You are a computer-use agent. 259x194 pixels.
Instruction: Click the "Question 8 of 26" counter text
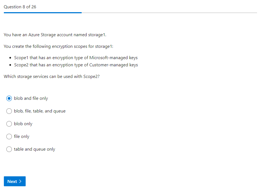[20, 7]
